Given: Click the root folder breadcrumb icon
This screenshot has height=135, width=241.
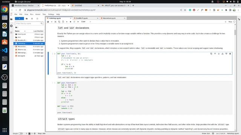Looking at the screenshot, I should [x=16, y=27].
